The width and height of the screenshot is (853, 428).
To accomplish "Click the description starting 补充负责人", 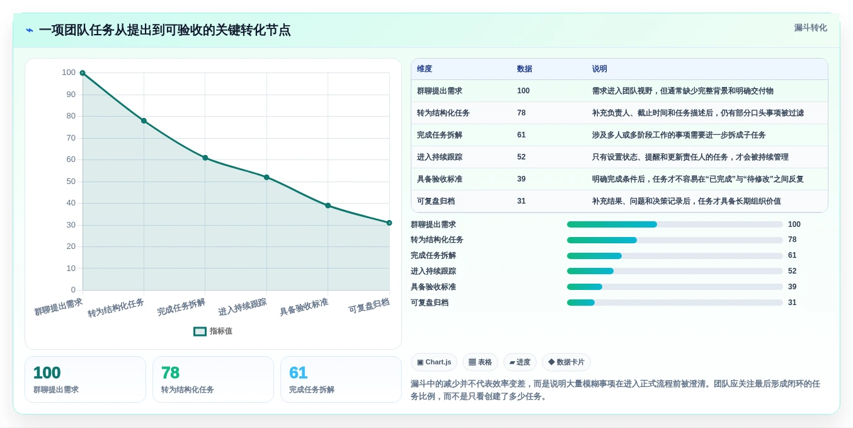I will 698,113.
